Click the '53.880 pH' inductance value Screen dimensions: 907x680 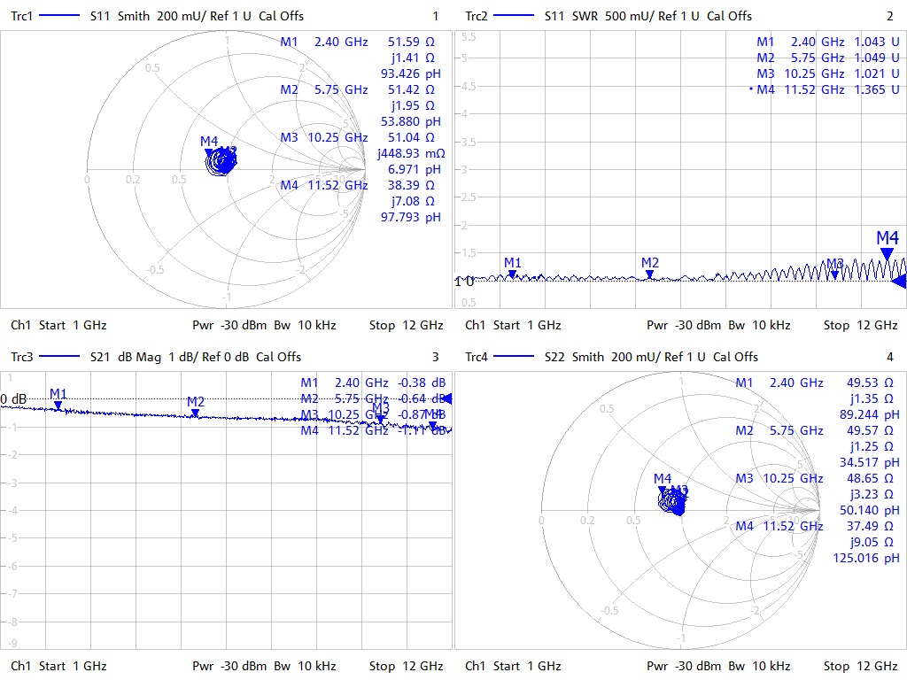411,121
